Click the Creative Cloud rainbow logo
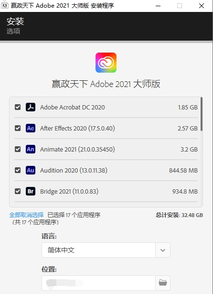This screenshot has height=294, width=213. pos(106,63)
